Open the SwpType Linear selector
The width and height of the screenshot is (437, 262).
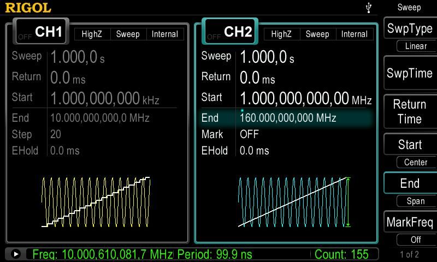click(x=416, y=46)
